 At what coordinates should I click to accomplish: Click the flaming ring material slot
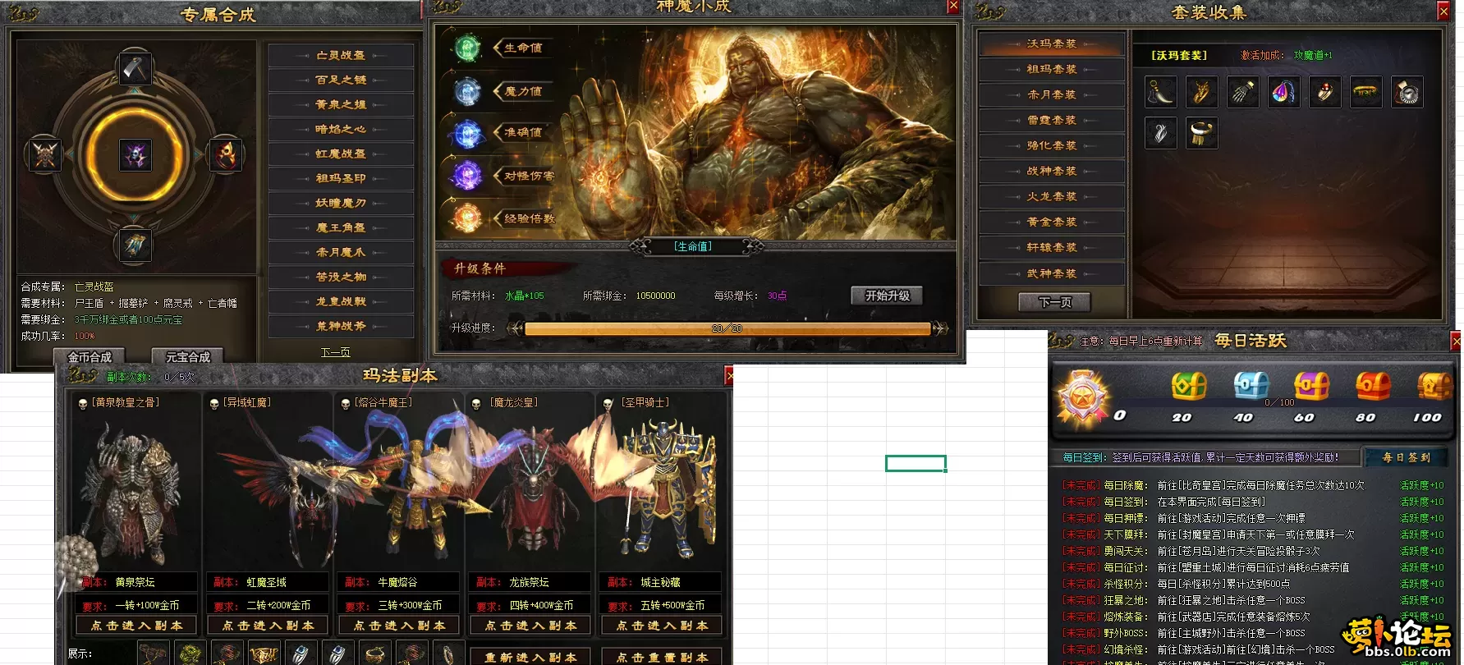pyautogui.click(x=226, y=154)
